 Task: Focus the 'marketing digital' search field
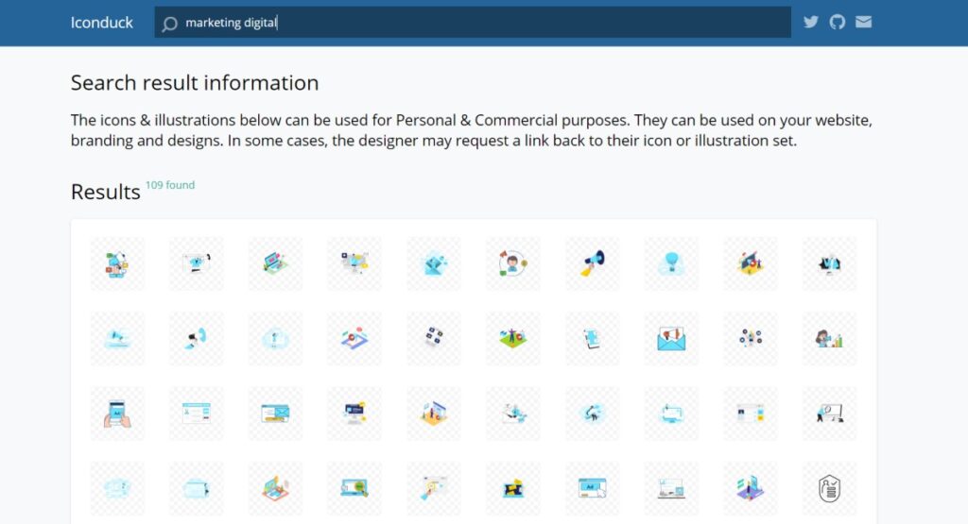tap(473, 23)
